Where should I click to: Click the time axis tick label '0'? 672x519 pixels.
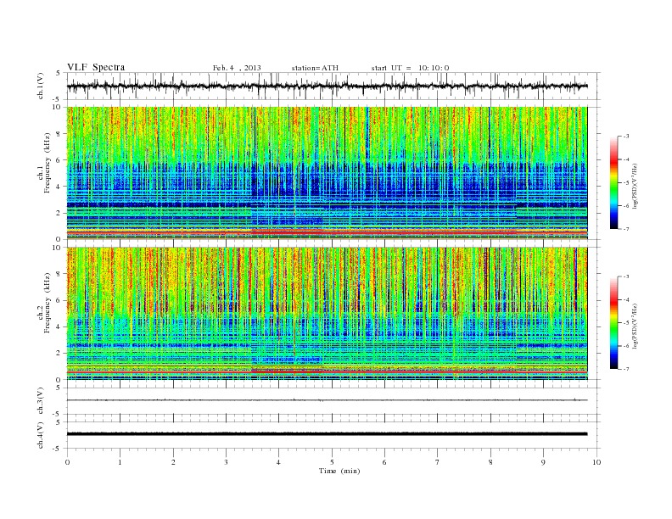click(x=67, y=462)
